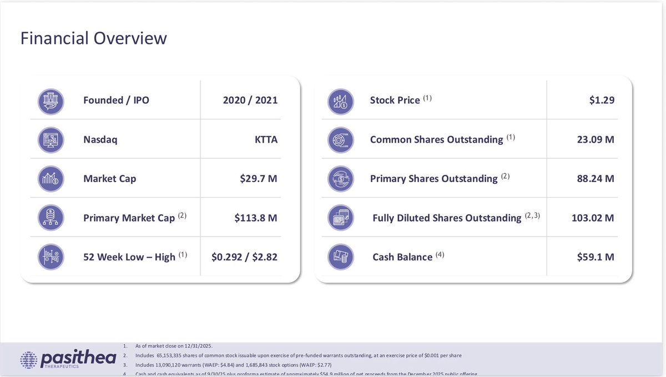
Task: Select the Fully Diluted Shares Outstanding label
Action: [456, 217]
